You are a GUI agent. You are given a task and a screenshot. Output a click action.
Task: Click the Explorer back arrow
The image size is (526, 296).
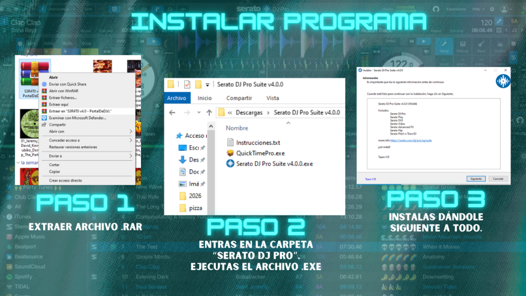coord(173,113)
